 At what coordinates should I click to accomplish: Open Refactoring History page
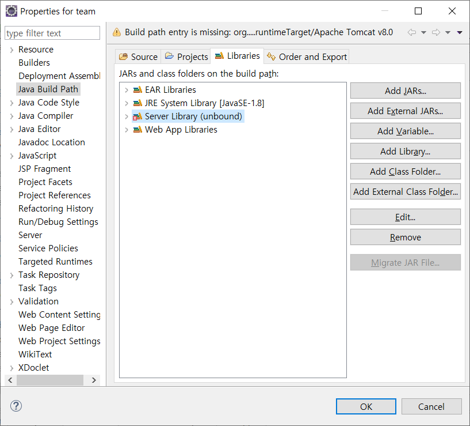[56, 209]
